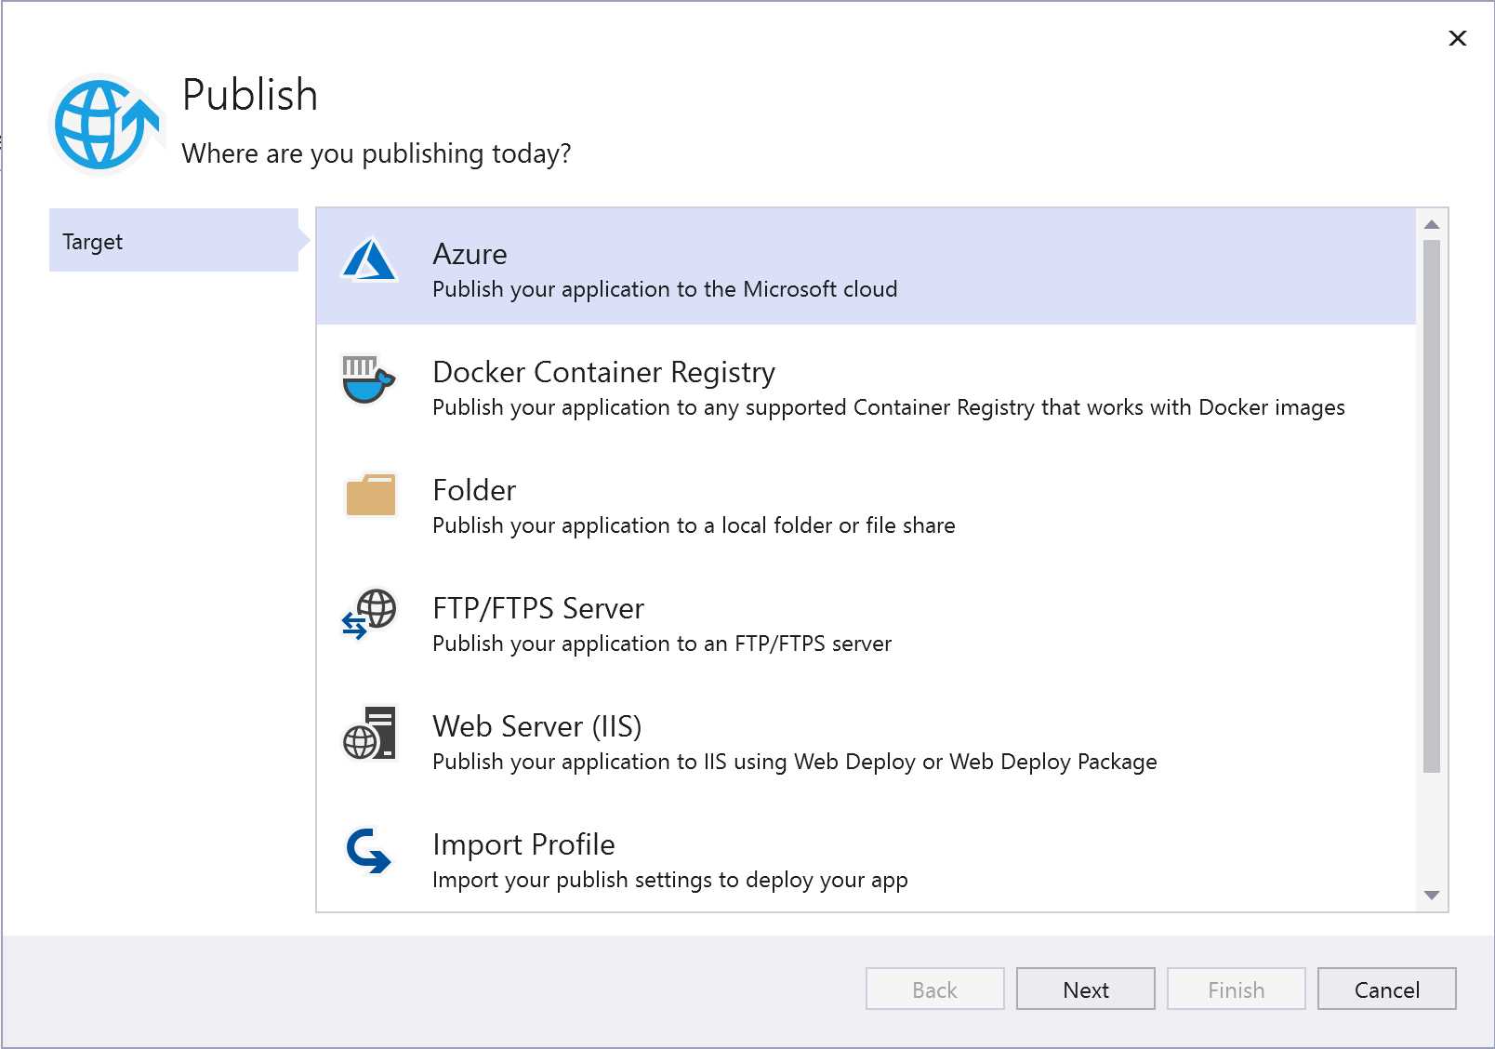Click the Publish globe icon in header
Image resolution: width=1495 pixels, height=1049 pixels.
point(105,124)
